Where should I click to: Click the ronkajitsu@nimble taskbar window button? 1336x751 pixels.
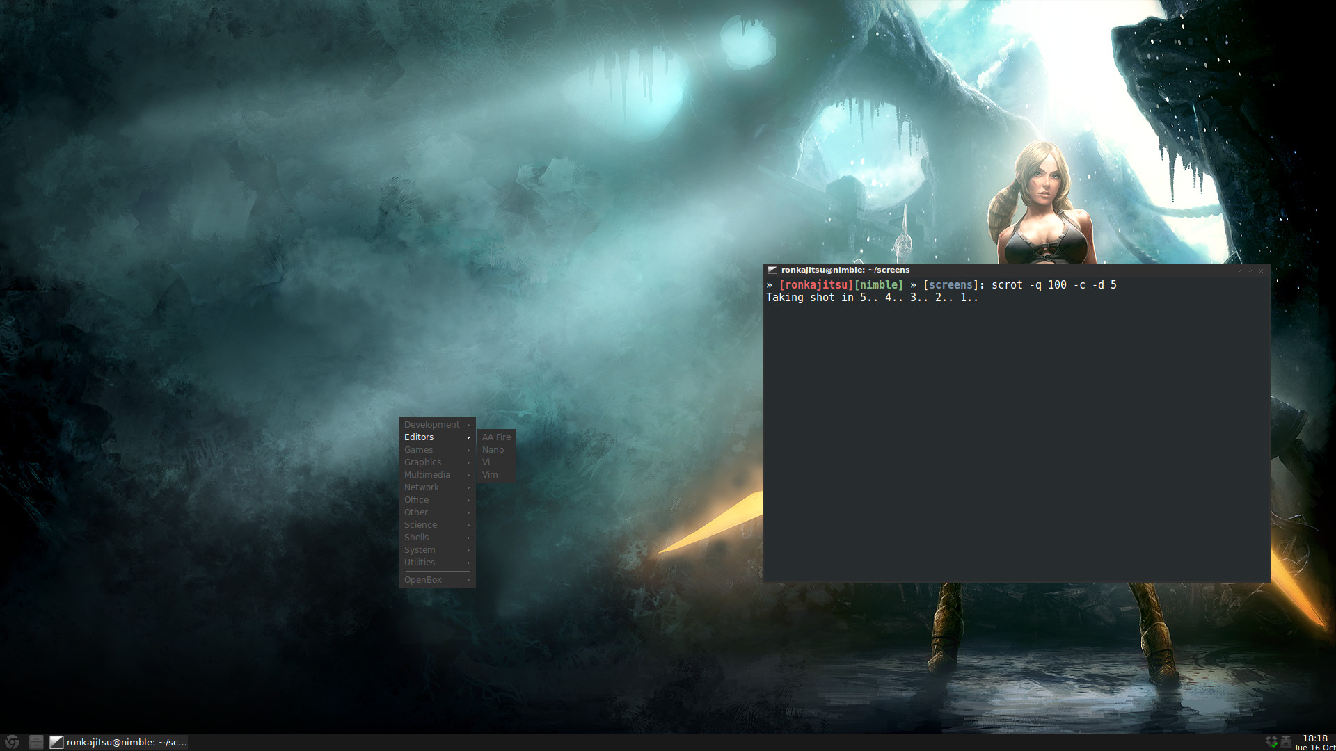[119, 742]
